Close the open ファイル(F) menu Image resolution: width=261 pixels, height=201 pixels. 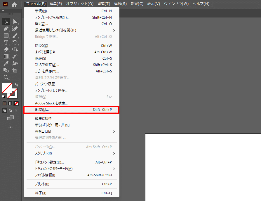point(36,4)
